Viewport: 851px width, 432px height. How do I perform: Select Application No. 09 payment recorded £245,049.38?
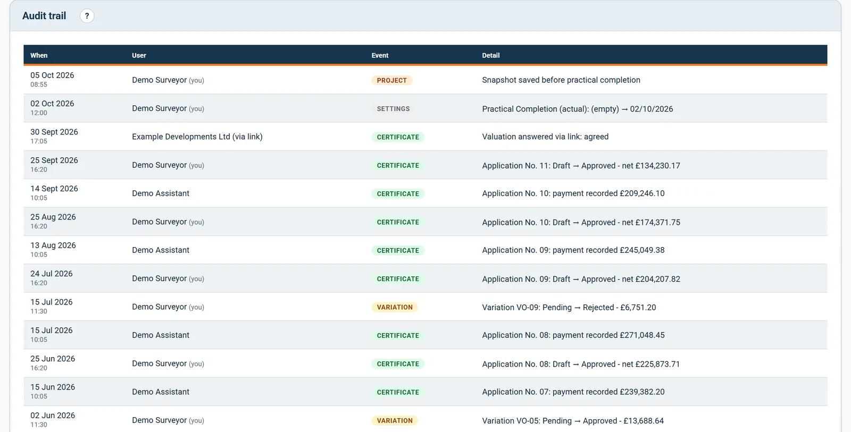[573, 250]
